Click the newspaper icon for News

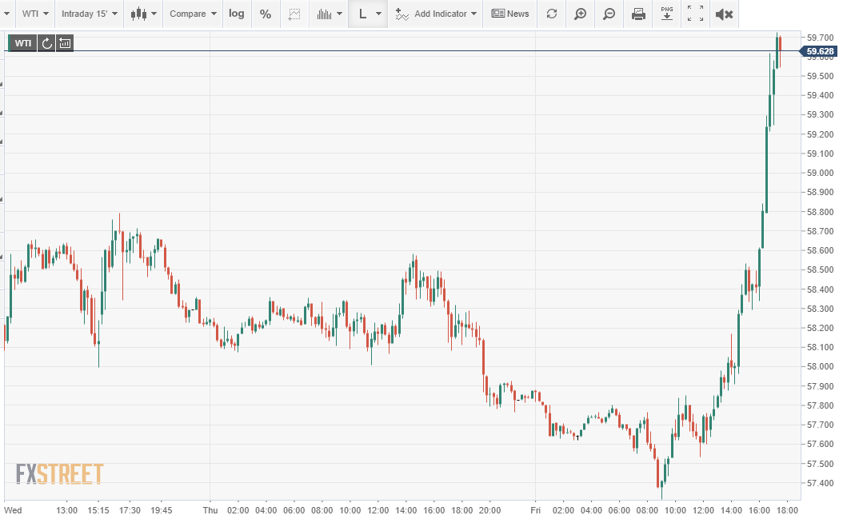(498, 14)
